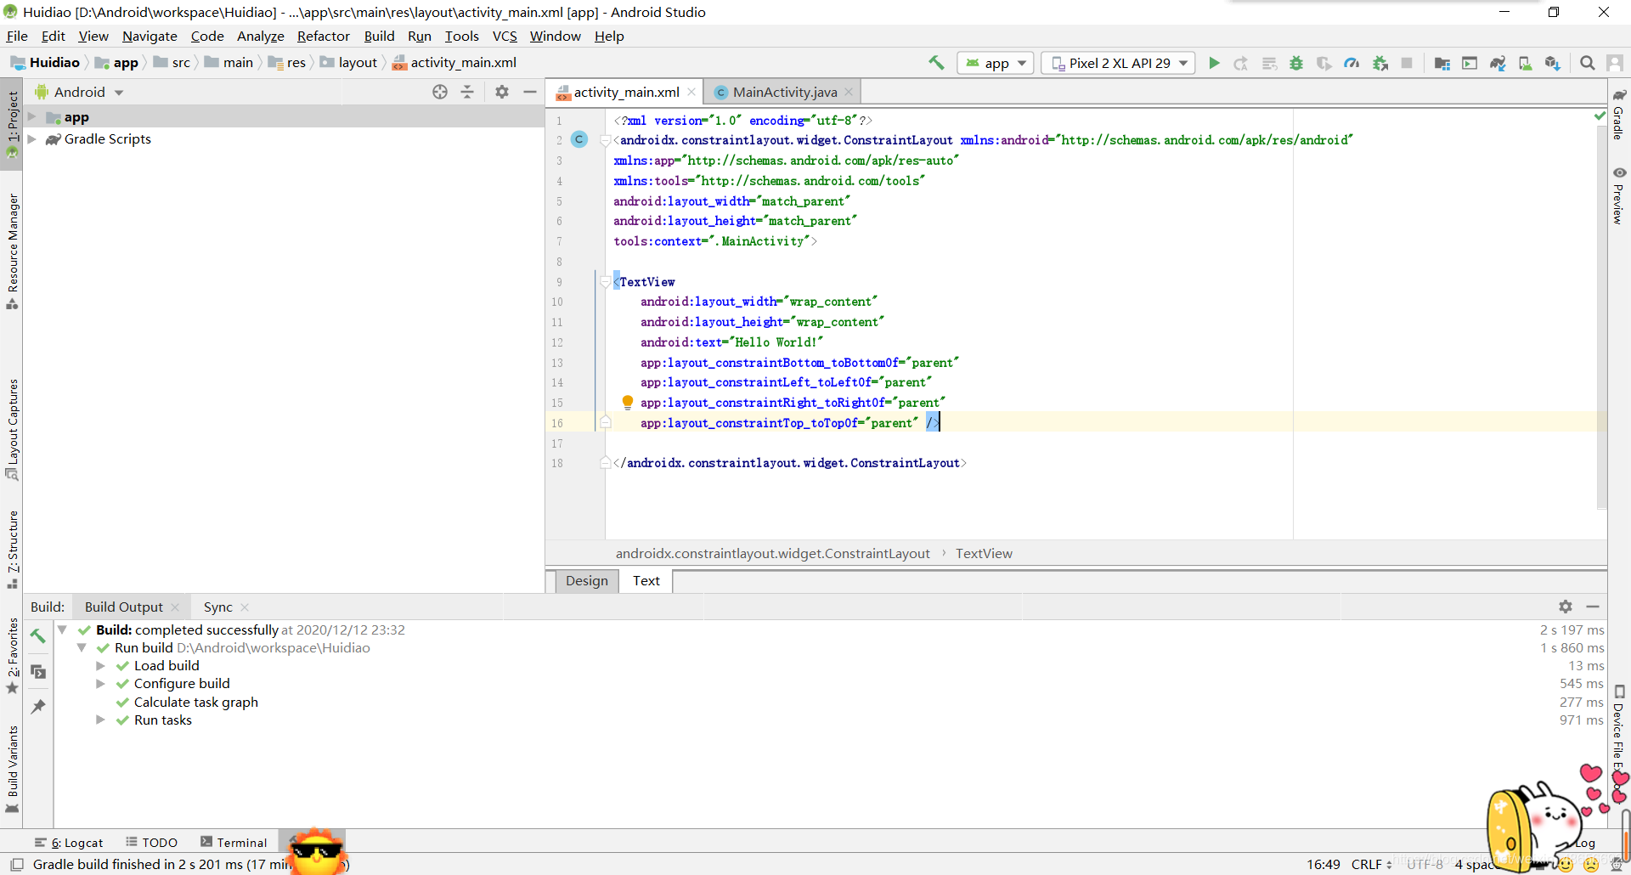Expand the app module tree node

click(x=31, y=117)
